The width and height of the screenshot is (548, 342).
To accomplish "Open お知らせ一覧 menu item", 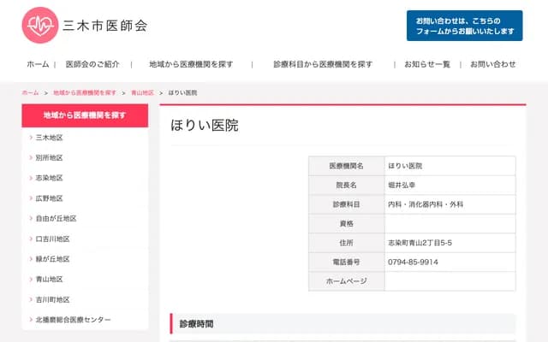I will 427,64.
